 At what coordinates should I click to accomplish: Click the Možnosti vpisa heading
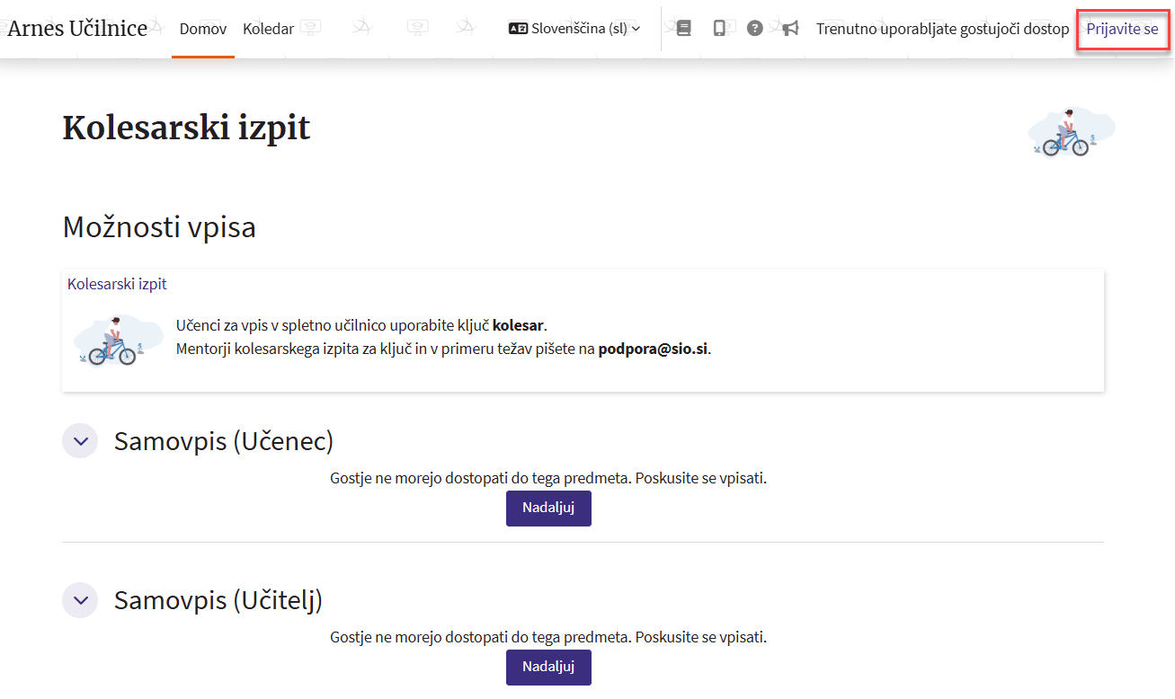(x=159, y=227)
